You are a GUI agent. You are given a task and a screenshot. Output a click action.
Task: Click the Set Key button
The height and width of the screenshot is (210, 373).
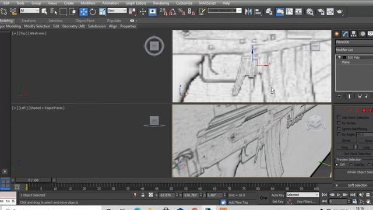click(277, 202)
